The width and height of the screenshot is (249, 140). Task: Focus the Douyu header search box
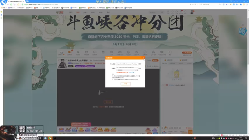[155, 12]
